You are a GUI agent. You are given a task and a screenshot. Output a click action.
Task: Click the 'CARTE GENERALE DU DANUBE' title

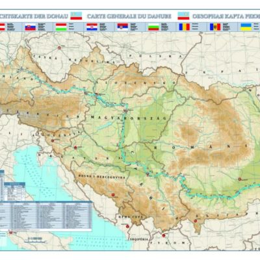tap(129, 16)
